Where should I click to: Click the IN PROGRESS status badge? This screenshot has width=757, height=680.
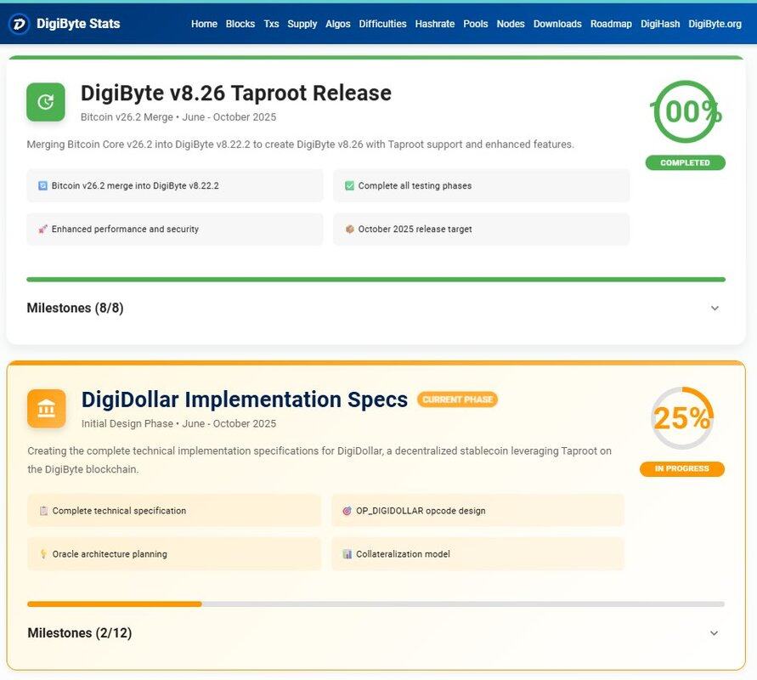(x=682, y=468)
